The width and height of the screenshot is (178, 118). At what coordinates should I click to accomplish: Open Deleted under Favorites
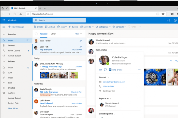click(x=16, y=46)
